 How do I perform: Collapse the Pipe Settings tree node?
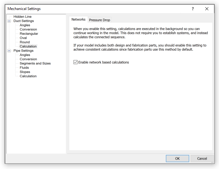[9, 51]
